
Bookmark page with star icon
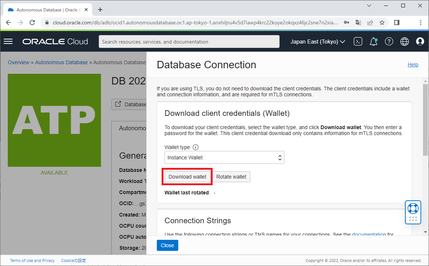382,23
